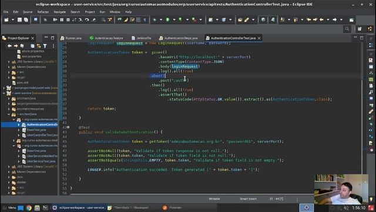
Task: Click the toolbar Search magnifier button
Action: click(347, 29)
